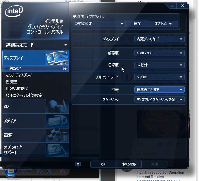This screenshot has width=199, height=181.
Task: Open the 内蔵ディスプレイ display dropdown
Action: pyautogui.click(x=159, y=39)
